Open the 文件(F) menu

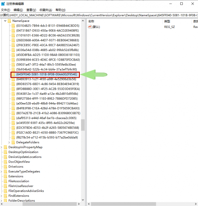(x=5, y=10)
